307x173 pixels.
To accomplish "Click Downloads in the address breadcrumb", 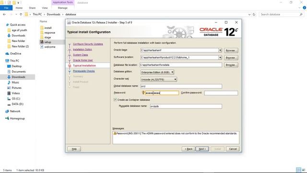I will pos(53,14).
